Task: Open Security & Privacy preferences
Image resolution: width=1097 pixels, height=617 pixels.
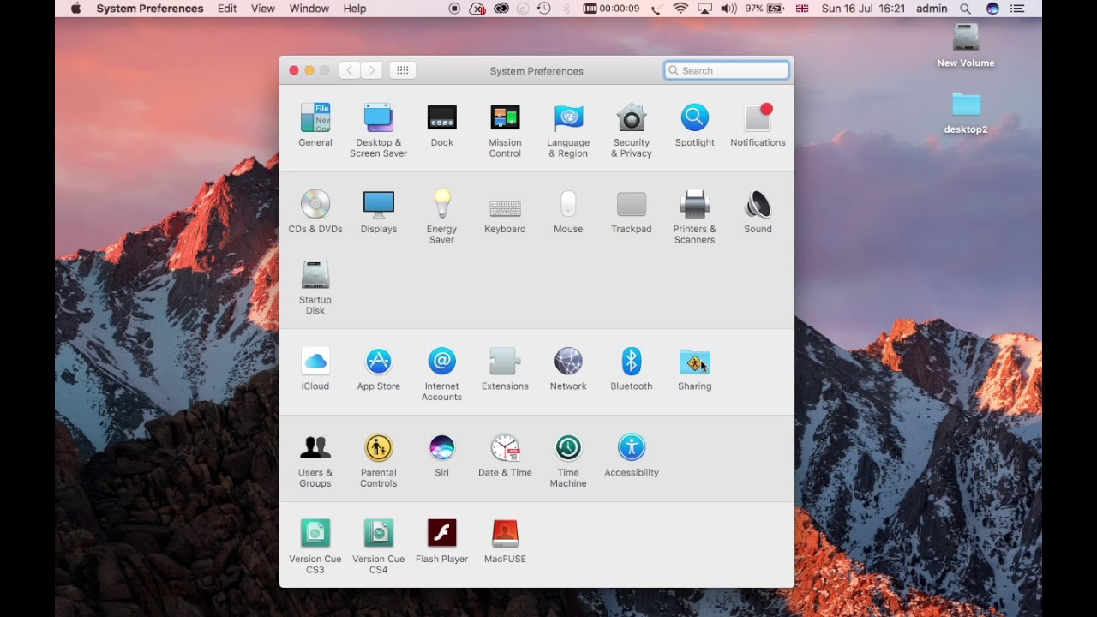Action: pos(632,130)
